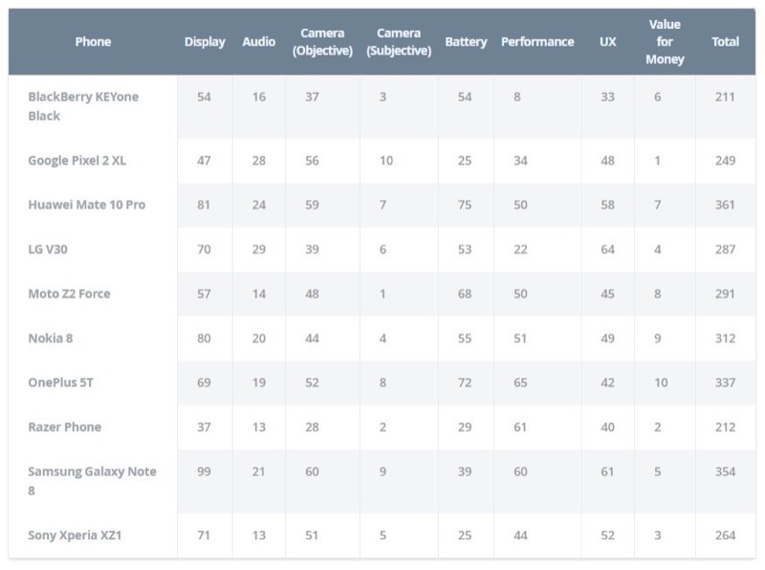Image resolution: width=765 pixels, height=570 pixels.
Task: Open the OnePlus 5T entry
Action: (61, 383)
